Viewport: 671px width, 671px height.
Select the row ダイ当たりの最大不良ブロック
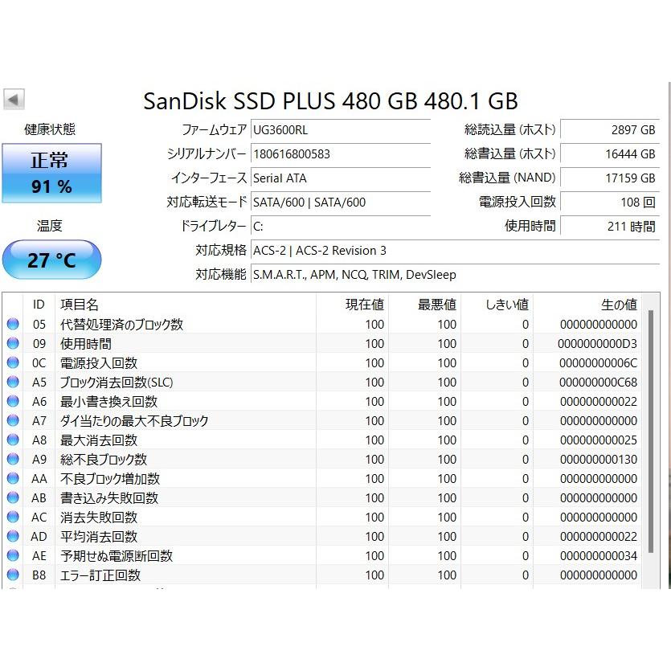[322, 420]
